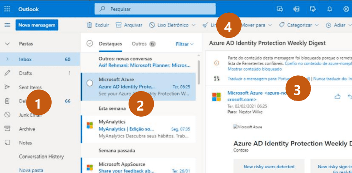Click the Outlook brand title
Screen dimensions: 352x173
[29, 9]
